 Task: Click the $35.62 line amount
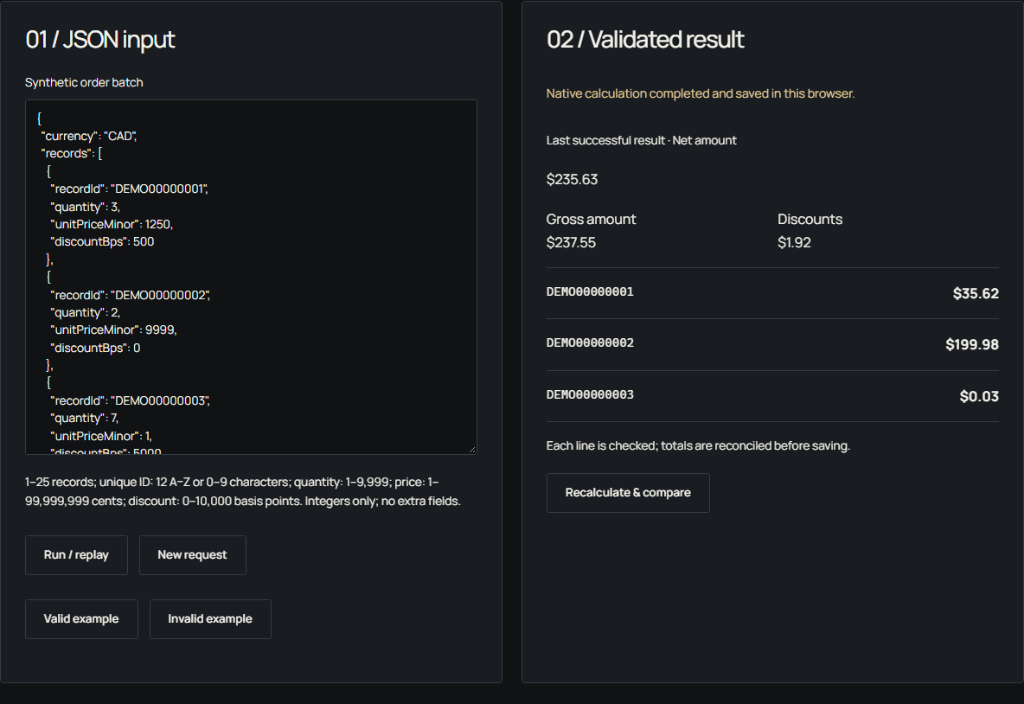click(976, 293)
